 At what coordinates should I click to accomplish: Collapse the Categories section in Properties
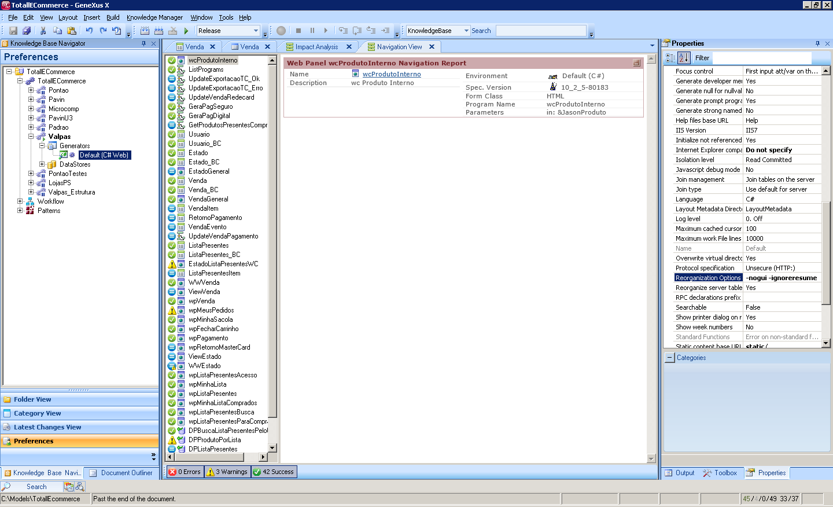[x=670, y=358]
